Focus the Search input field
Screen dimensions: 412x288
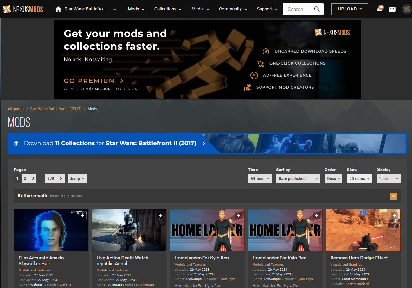tap(297, 9)
